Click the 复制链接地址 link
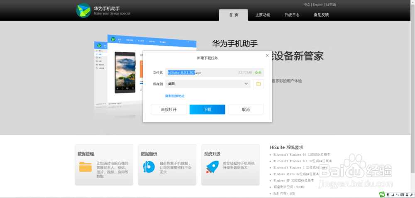 (x=175, y=96)
